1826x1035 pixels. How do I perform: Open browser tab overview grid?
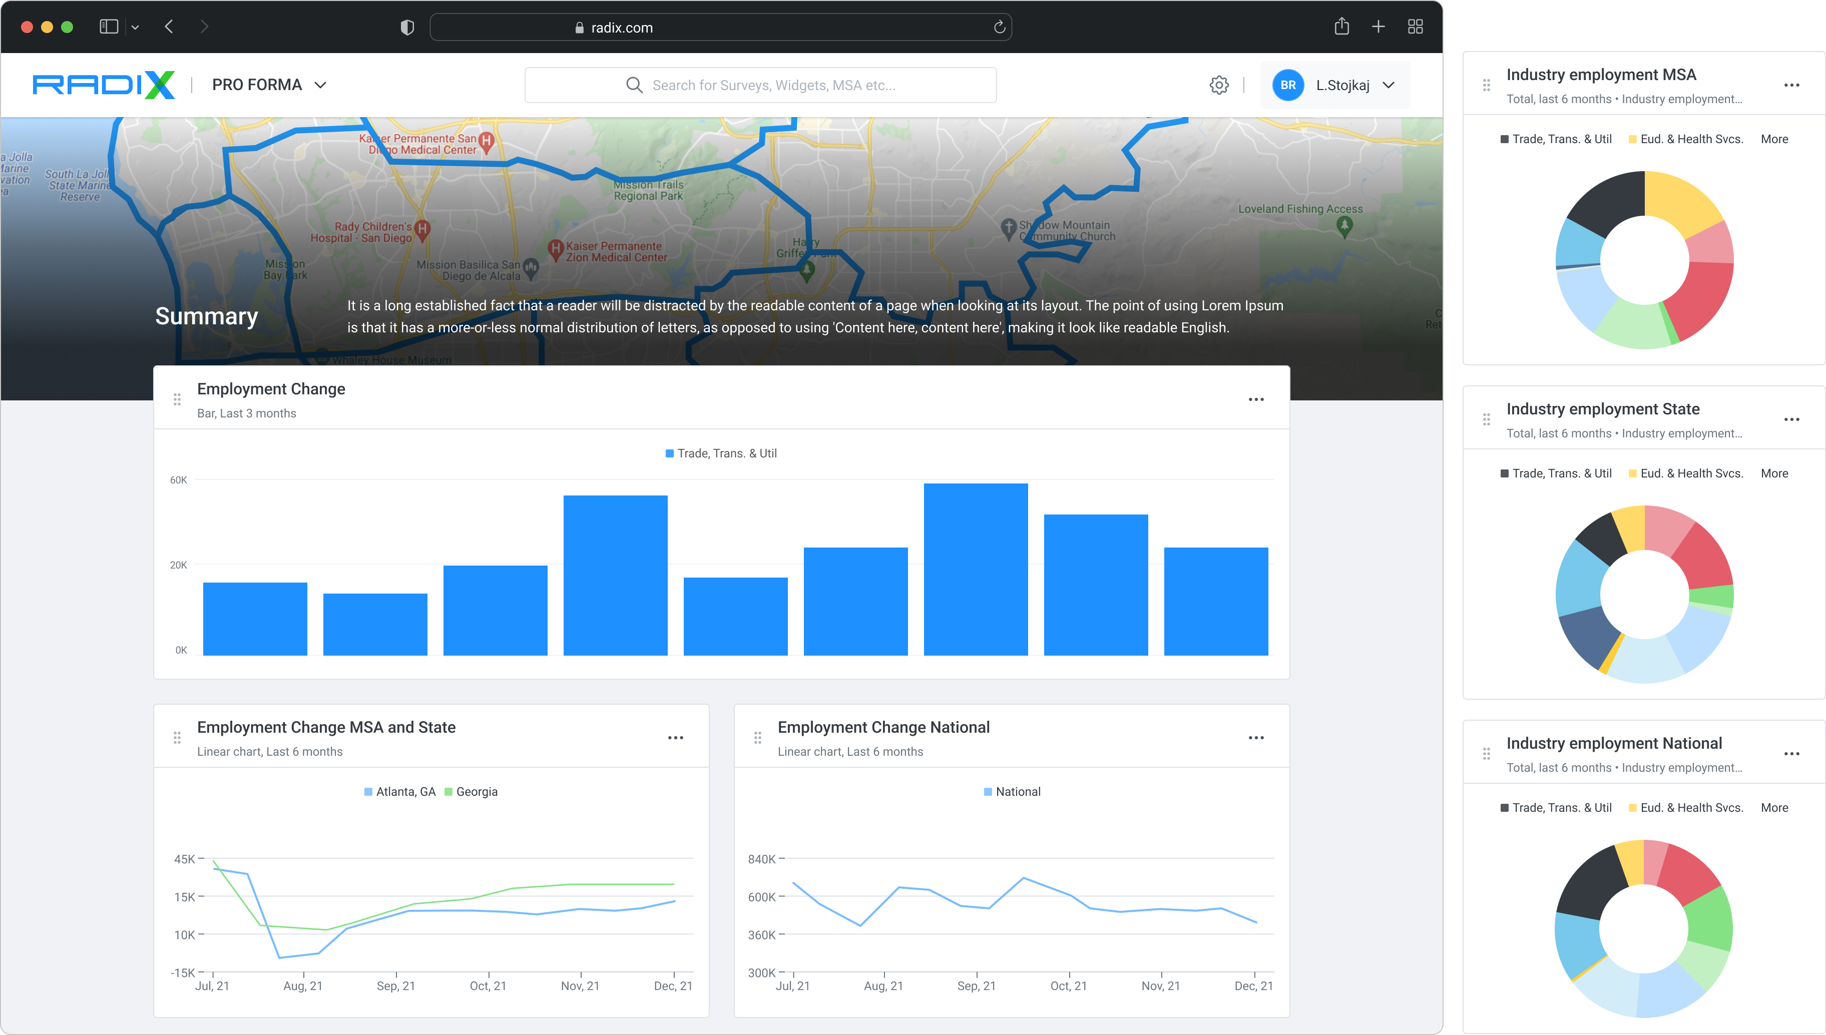pos(1415,27)
